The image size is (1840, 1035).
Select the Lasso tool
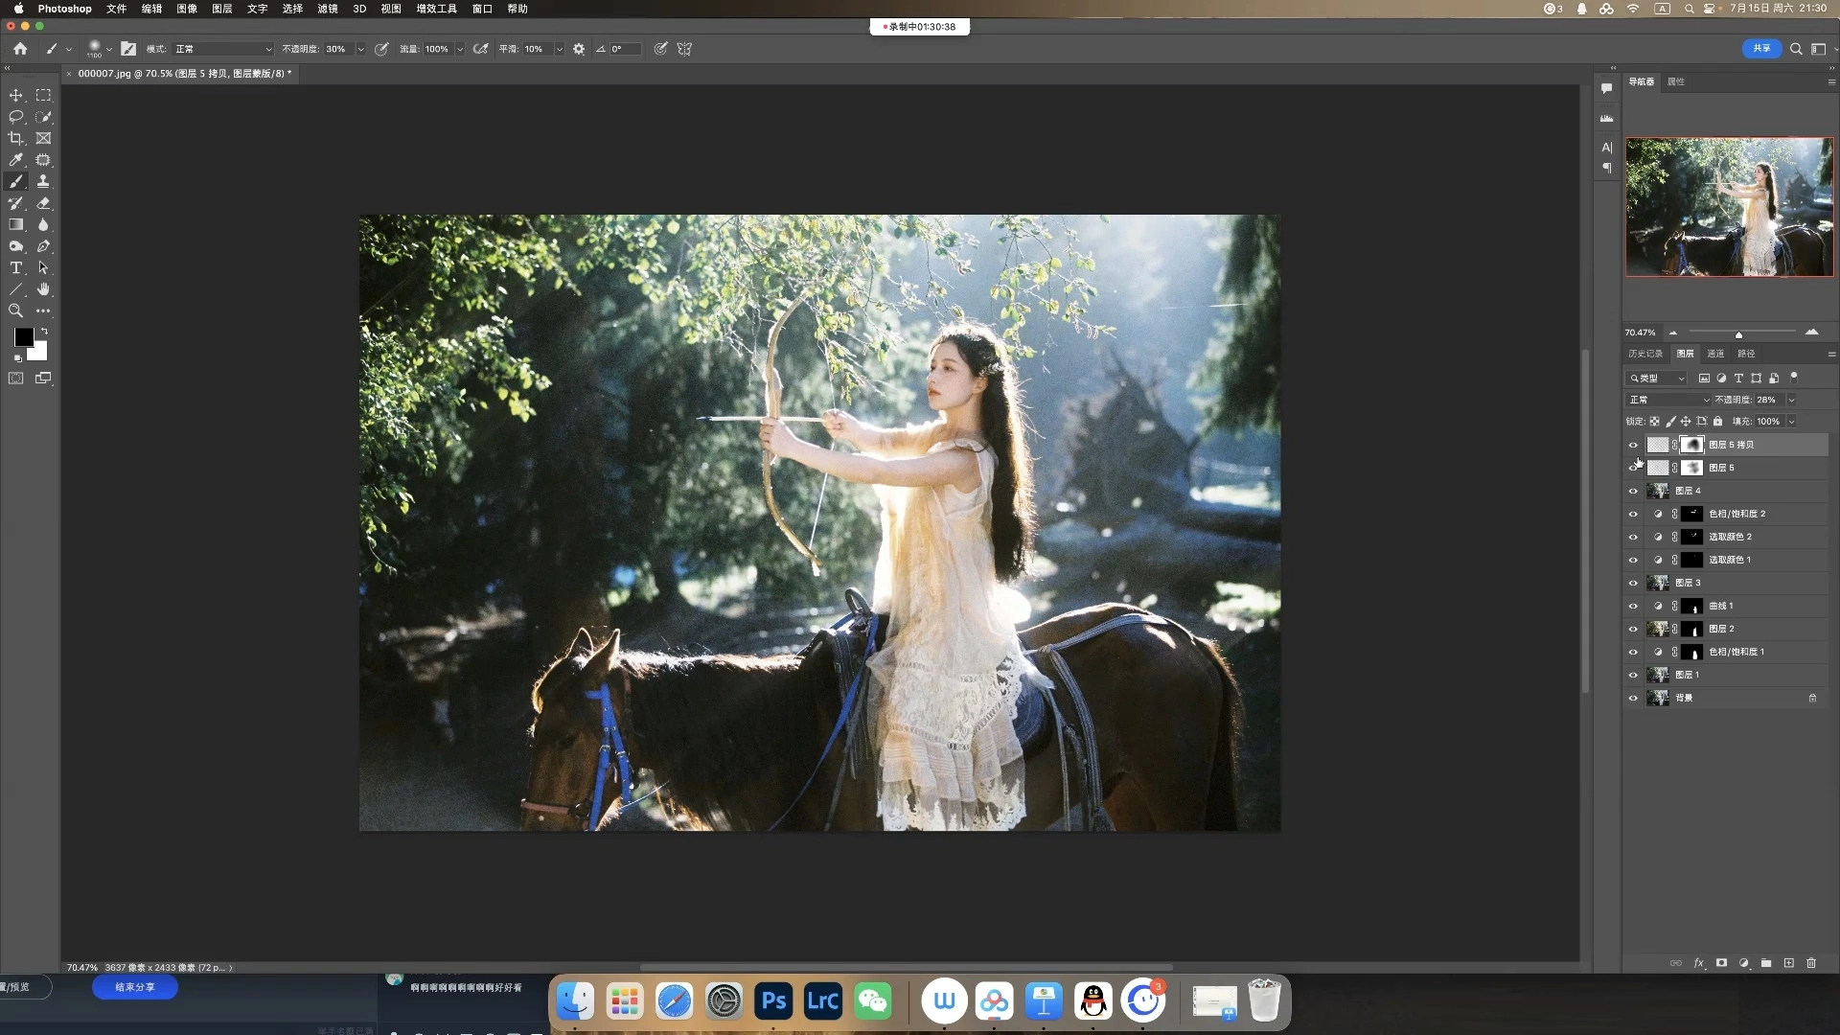click(x=16, y=117)
